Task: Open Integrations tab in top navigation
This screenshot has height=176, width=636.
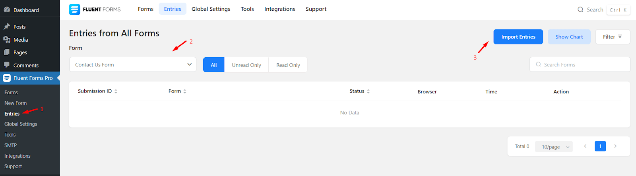Action: click(x=279, y=9)
